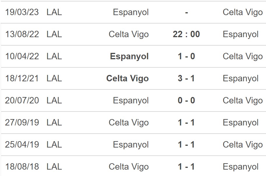The width and height of the screenshot is (266, 176).
Task: Click the 22 : 00 kickoff time
Action: click(186, 34)
